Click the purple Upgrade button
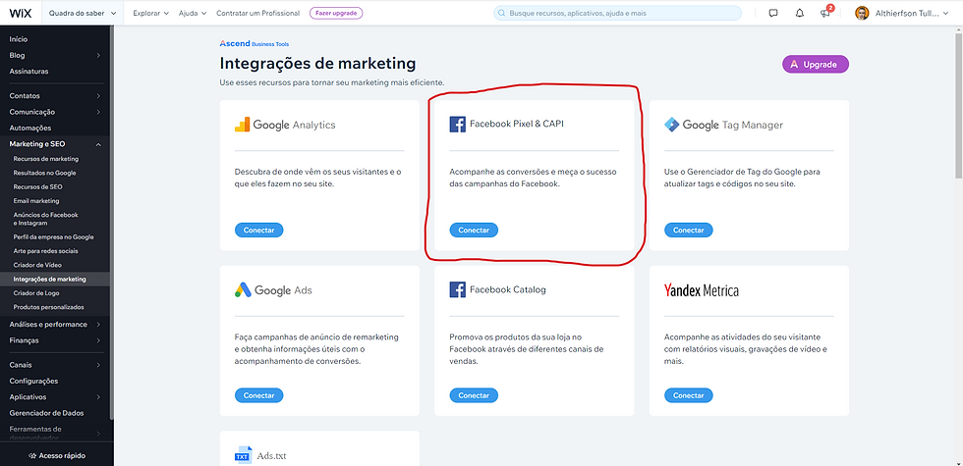This screenshot has height=466, width=963. pos(815,65)
